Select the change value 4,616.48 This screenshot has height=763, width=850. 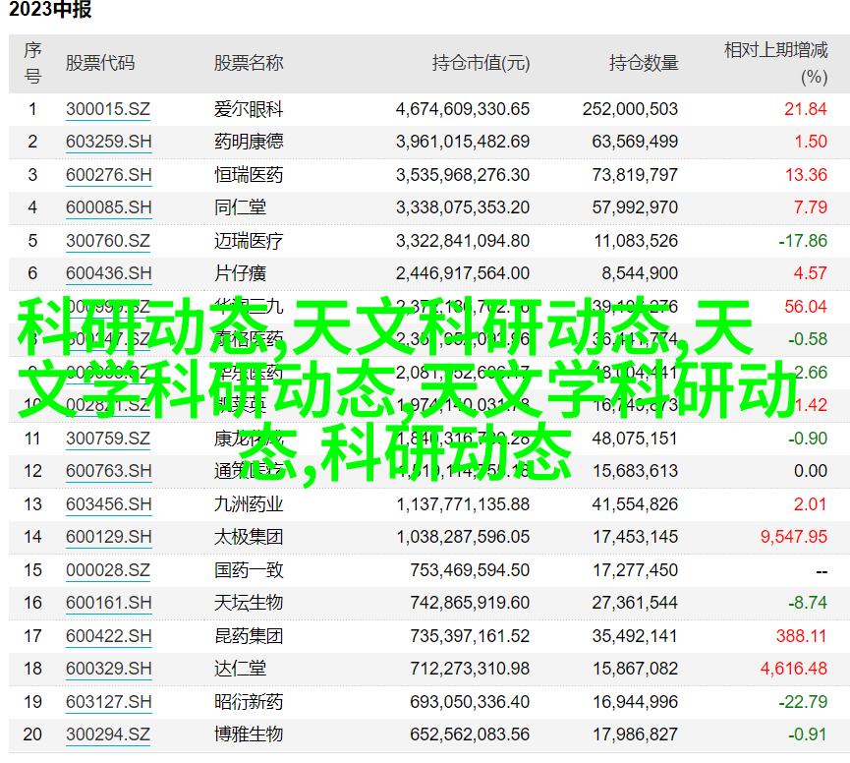point(794,668)
